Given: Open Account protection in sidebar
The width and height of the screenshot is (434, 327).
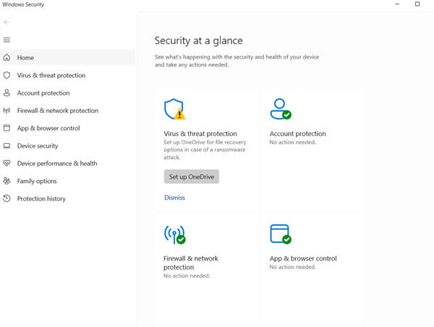Looking at the screenshot, I should pos(43,93).
